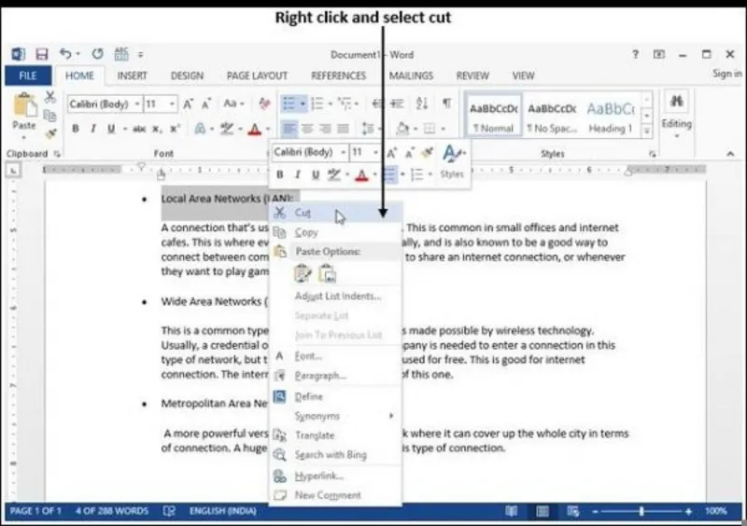Toggle Italic in mini toolbar
This screenshot has width=747, height=526.
[x=298, y=174]
